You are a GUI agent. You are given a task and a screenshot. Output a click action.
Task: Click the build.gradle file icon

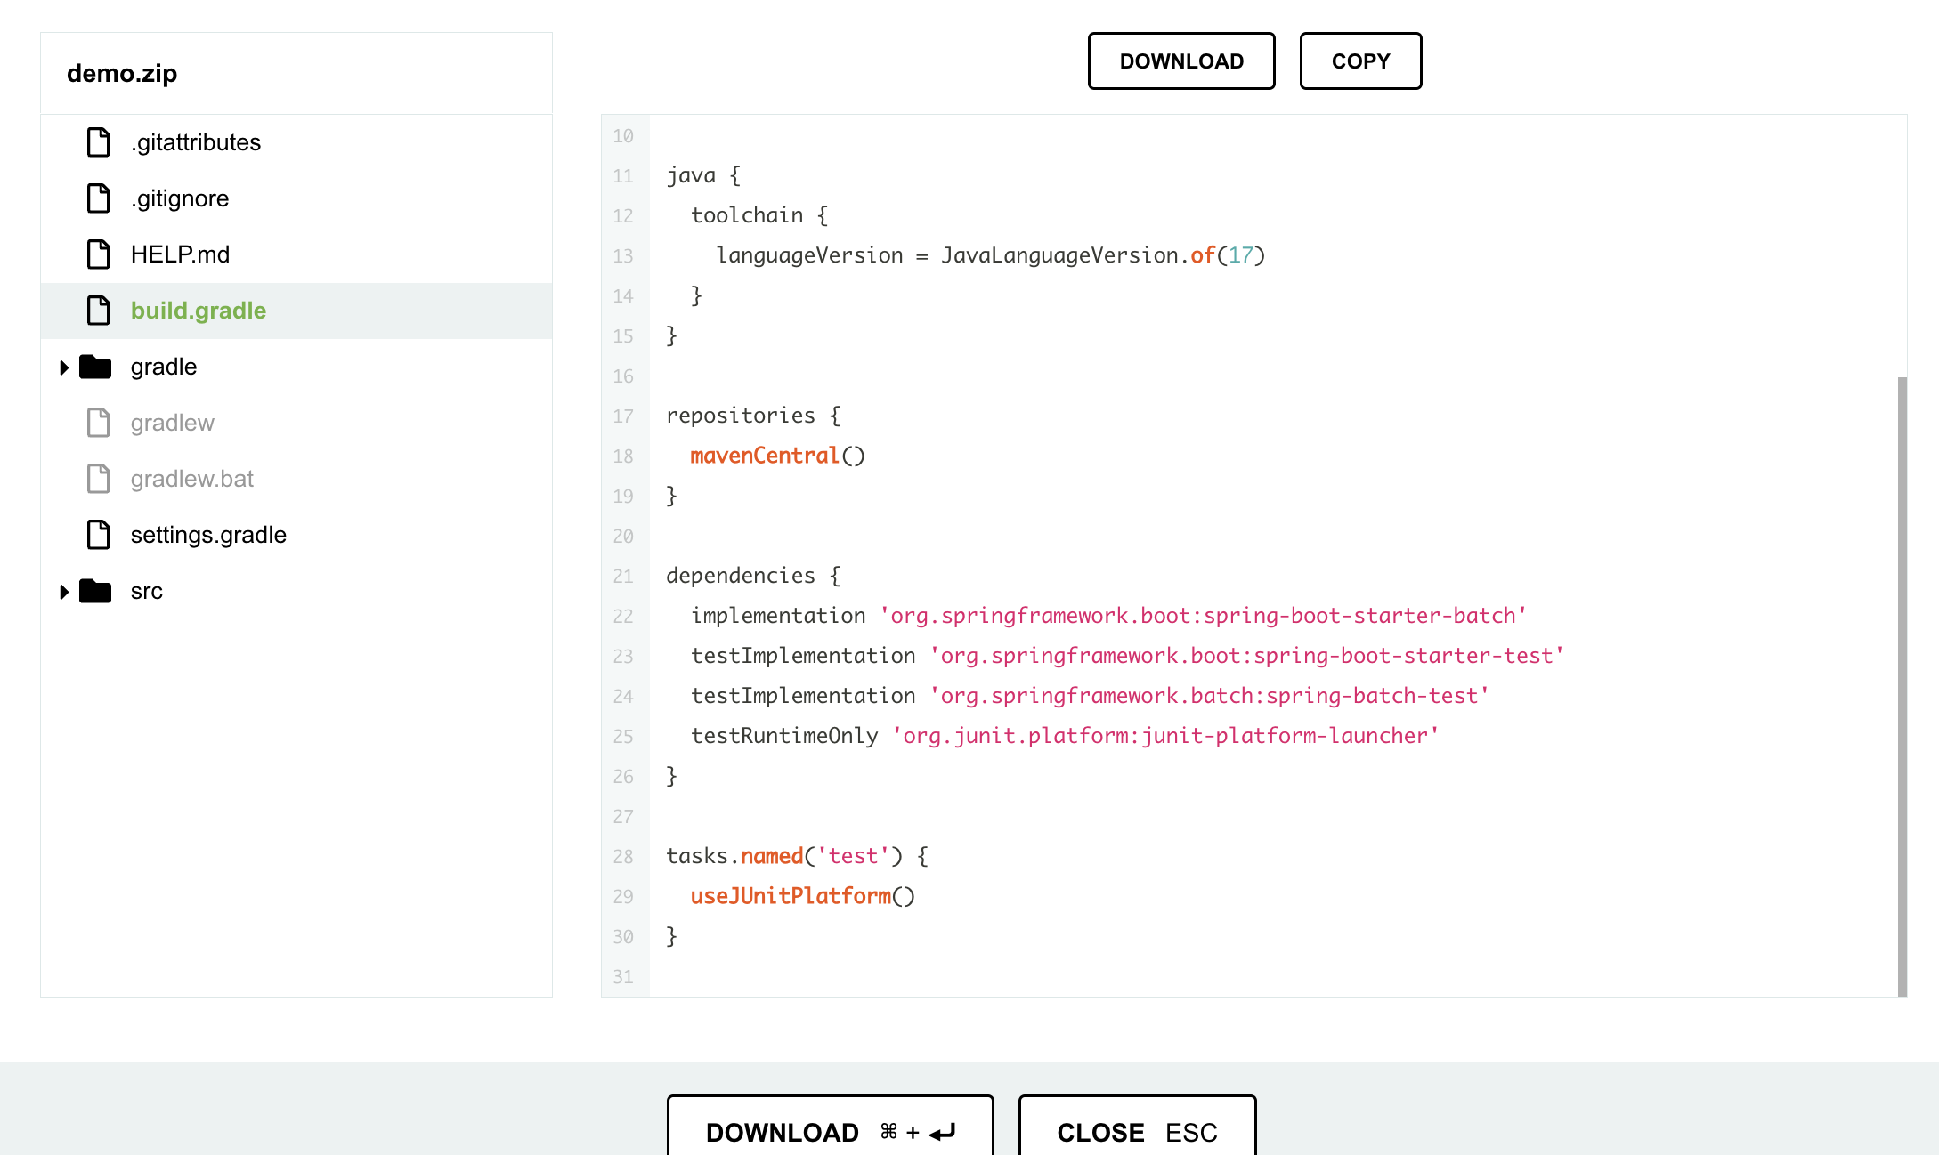pyautogui.click(x=98, y=311)
